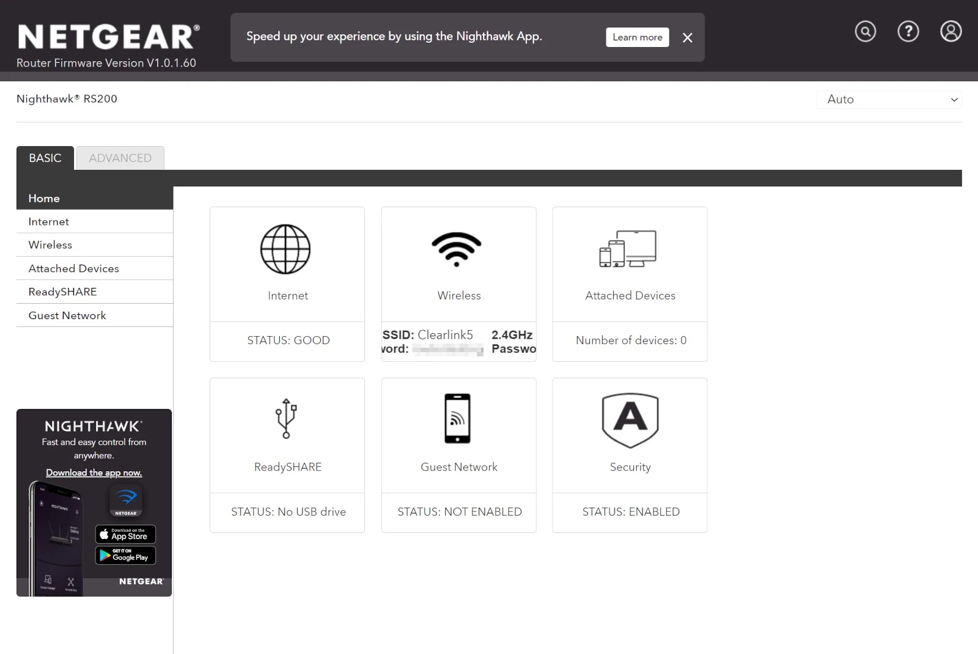Click the Nighthawk RS200 model name
The width and height of the screenshot is (978, 654).
click(67, 99)
